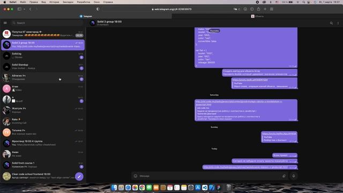Open the Solid front course 1 chat

tap(43, 165)
